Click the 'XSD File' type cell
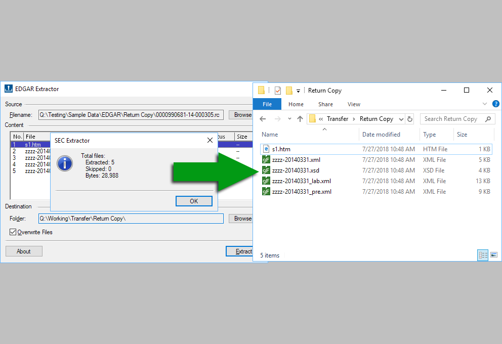The image size is (502, 344). point(434,170)
